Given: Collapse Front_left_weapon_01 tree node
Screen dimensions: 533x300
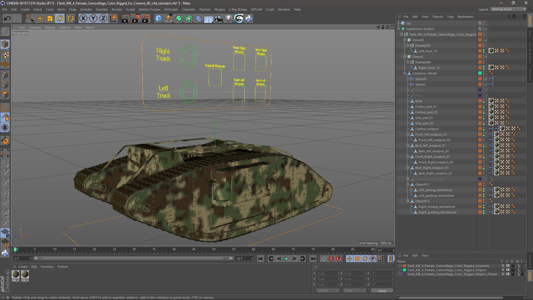Looking at the screenshot, I should 408,134.
